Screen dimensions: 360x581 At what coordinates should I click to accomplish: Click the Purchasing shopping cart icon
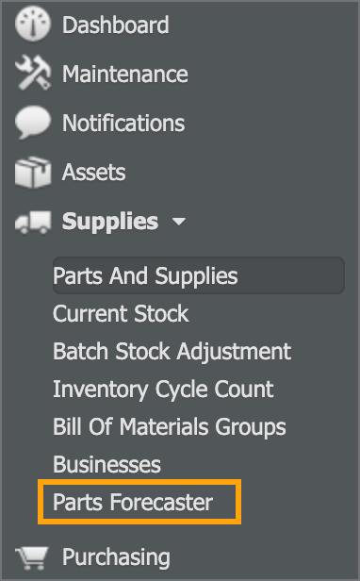(x=32, y=558)
